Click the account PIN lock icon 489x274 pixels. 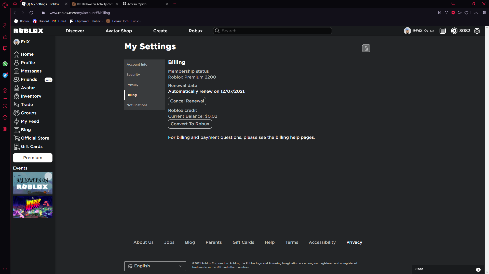[x=366, y=48]
